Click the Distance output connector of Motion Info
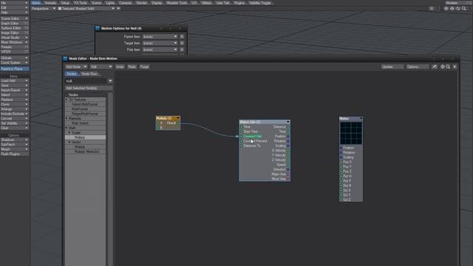The image size is (473, 266). (288, 127)
